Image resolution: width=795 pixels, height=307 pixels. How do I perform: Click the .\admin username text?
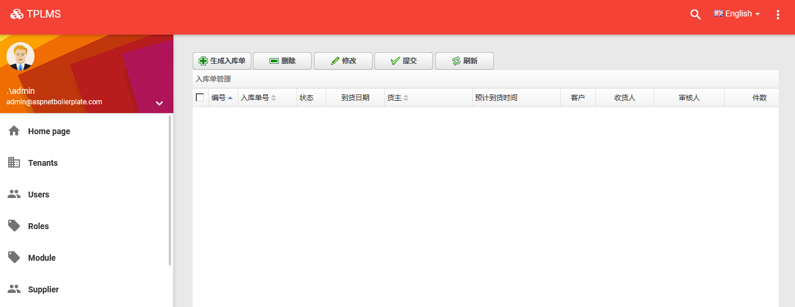[x=21, y=91]
